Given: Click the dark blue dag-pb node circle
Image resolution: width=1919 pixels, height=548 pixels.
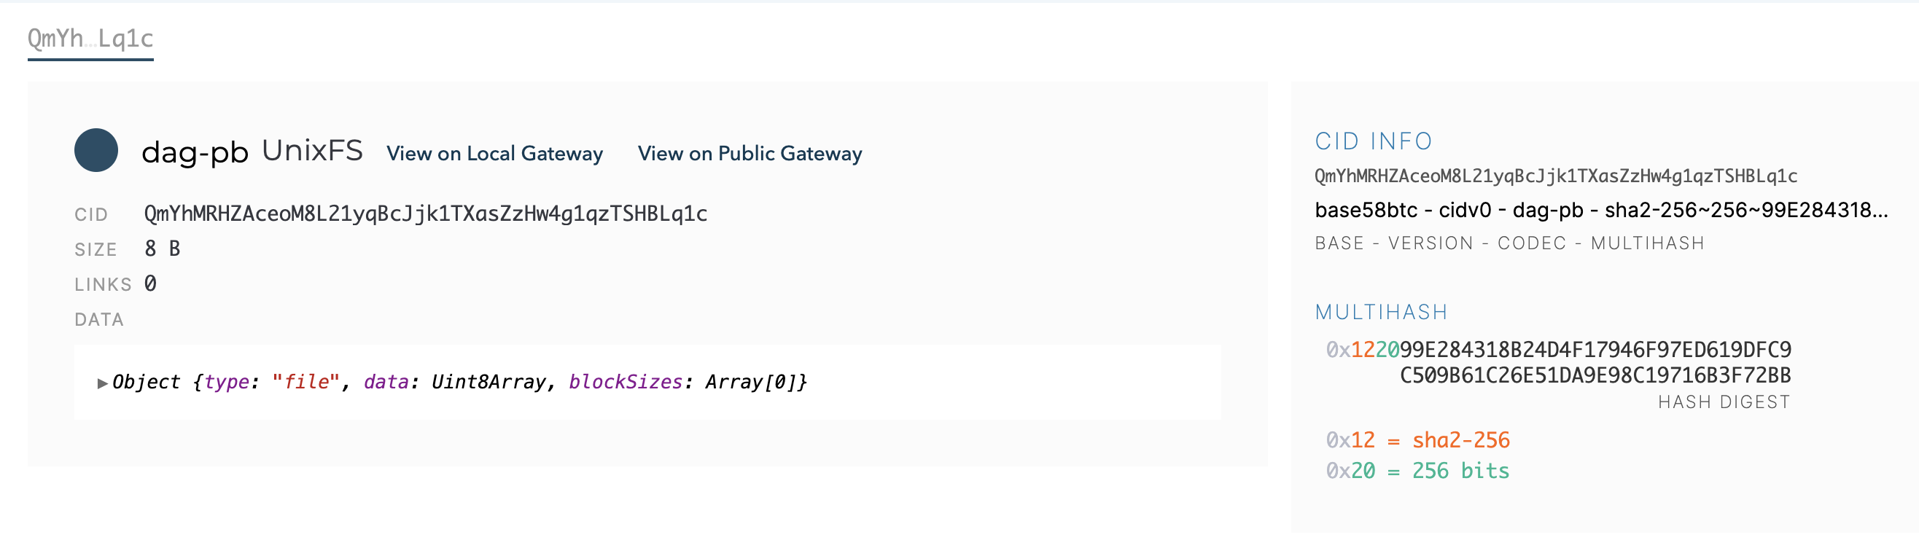Looking at the screenshot, I should click(96, 150).
